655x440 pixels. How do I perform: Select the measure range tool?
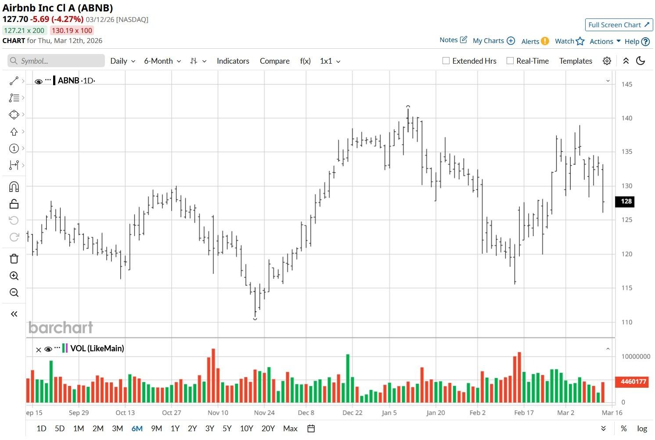(x=14, y=165)
